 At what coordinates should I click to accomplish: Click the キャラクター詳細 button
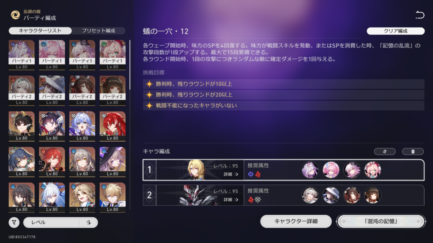(x=296, y=221)
